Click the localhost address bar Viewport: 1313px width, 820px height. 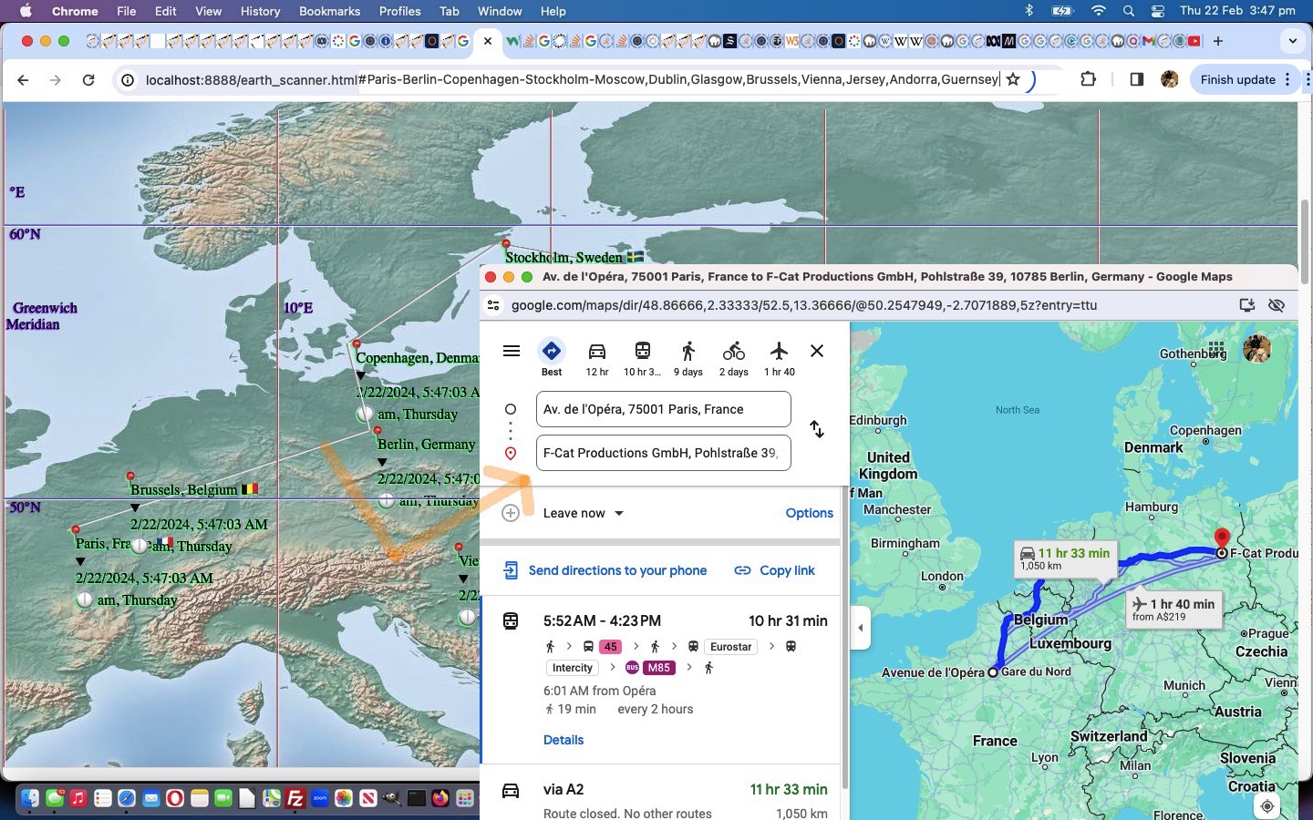(x=573, y=79)
